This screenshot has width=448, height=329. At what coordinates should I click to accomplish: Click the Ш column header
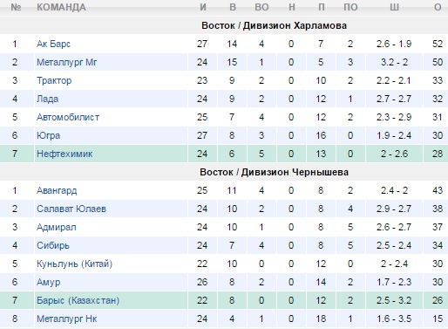coord(394,7)
